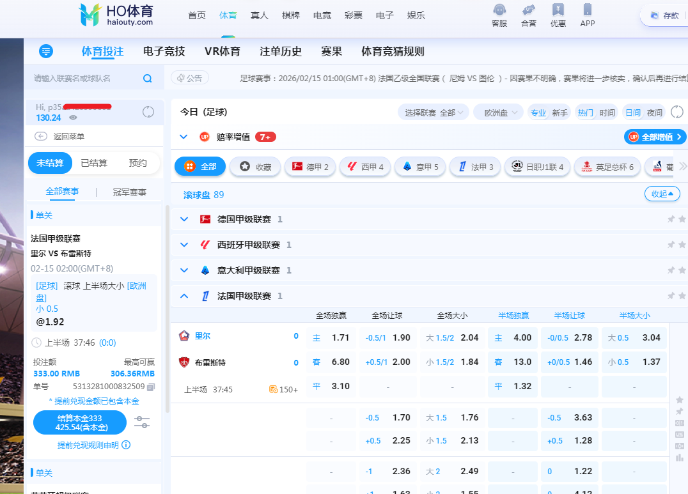
Task: Toggle balance visibility eye icon
Action: 73,118
